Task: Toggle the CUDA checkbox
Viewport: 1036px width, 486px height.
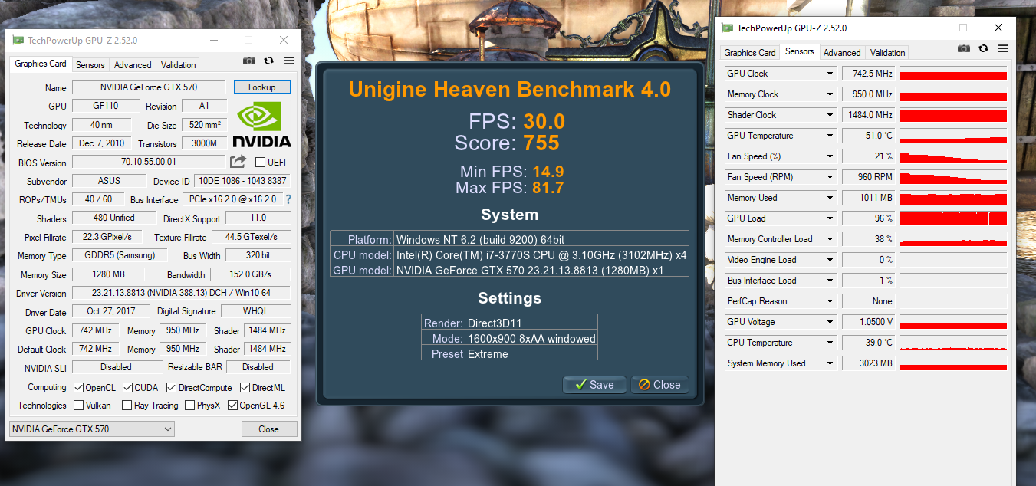Action: pyautogui.click(x=128, y=387)
